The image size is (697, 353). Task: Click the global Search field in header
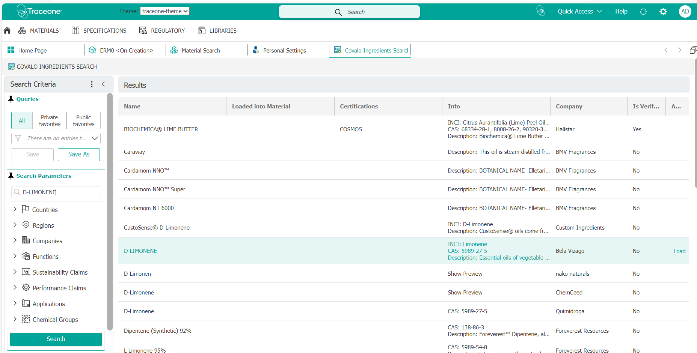pyautogui.click(x=349, y=12)
